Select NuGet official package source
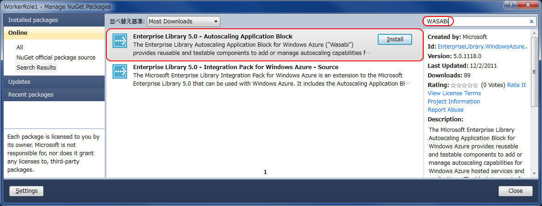The width and height of the screenshot is (542, 206). pos(56,58)
